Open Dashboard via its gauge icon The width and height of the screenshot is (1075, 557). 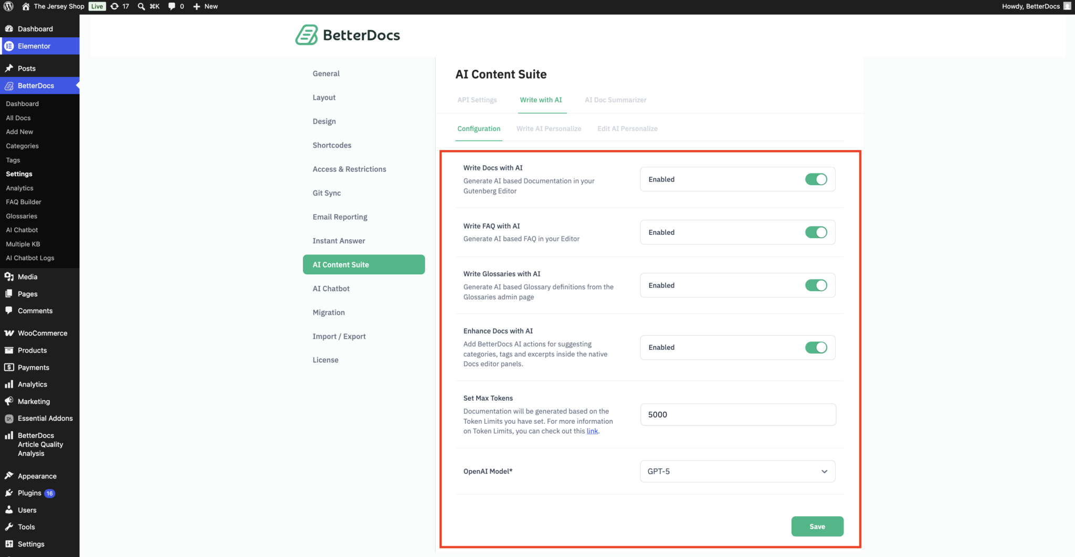[9, 29]
